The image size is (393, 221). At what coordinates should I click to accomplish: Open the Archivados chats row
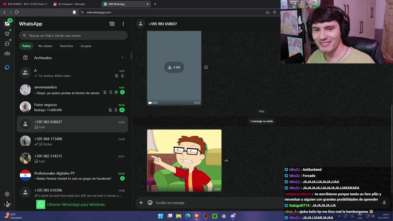click(x=72, y=58)
